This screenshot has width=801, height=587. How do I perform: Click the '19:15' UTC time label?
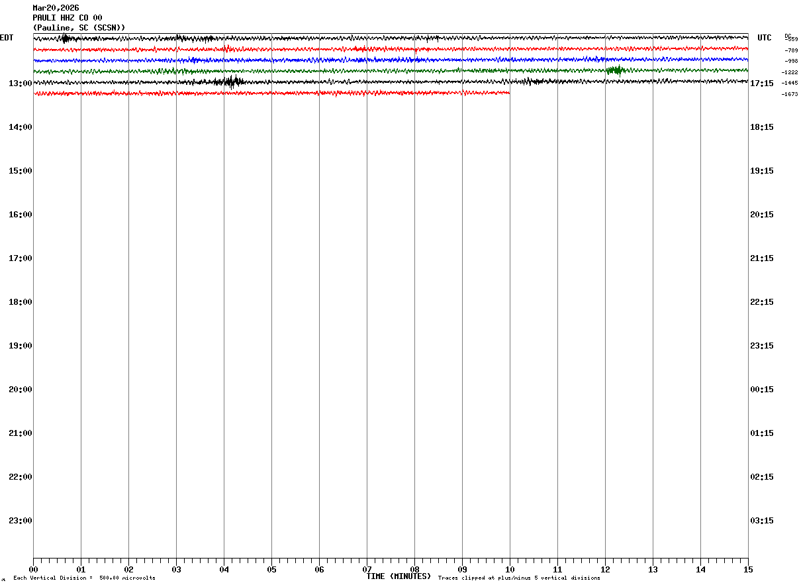point(762,171)
